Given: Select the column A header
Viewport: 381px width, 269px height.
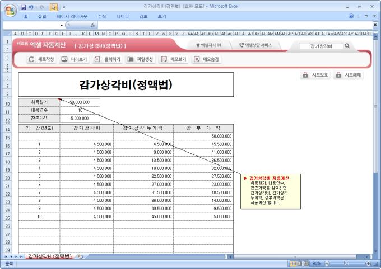Looking at the screenshot, I should [15, 34].
